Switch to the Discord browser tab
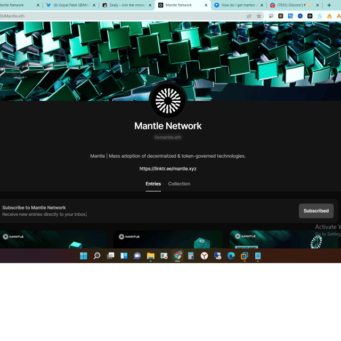Viewport: 341px width, 341px height. point(295,5)
